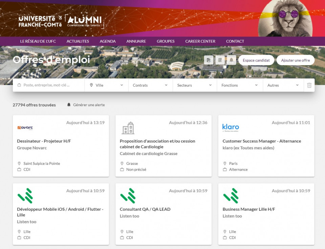Click the Université Franche-Comté Alumni logo
The image size is (325, 249).
(61, 21)
